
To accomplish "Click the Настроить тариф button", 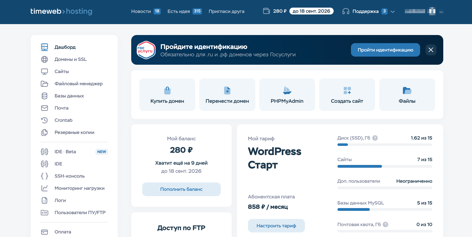I will click(276, 226).
